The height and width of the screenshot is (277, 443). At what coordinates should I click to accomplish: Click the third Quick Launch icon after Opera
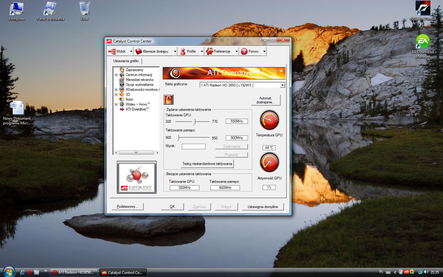37,272
